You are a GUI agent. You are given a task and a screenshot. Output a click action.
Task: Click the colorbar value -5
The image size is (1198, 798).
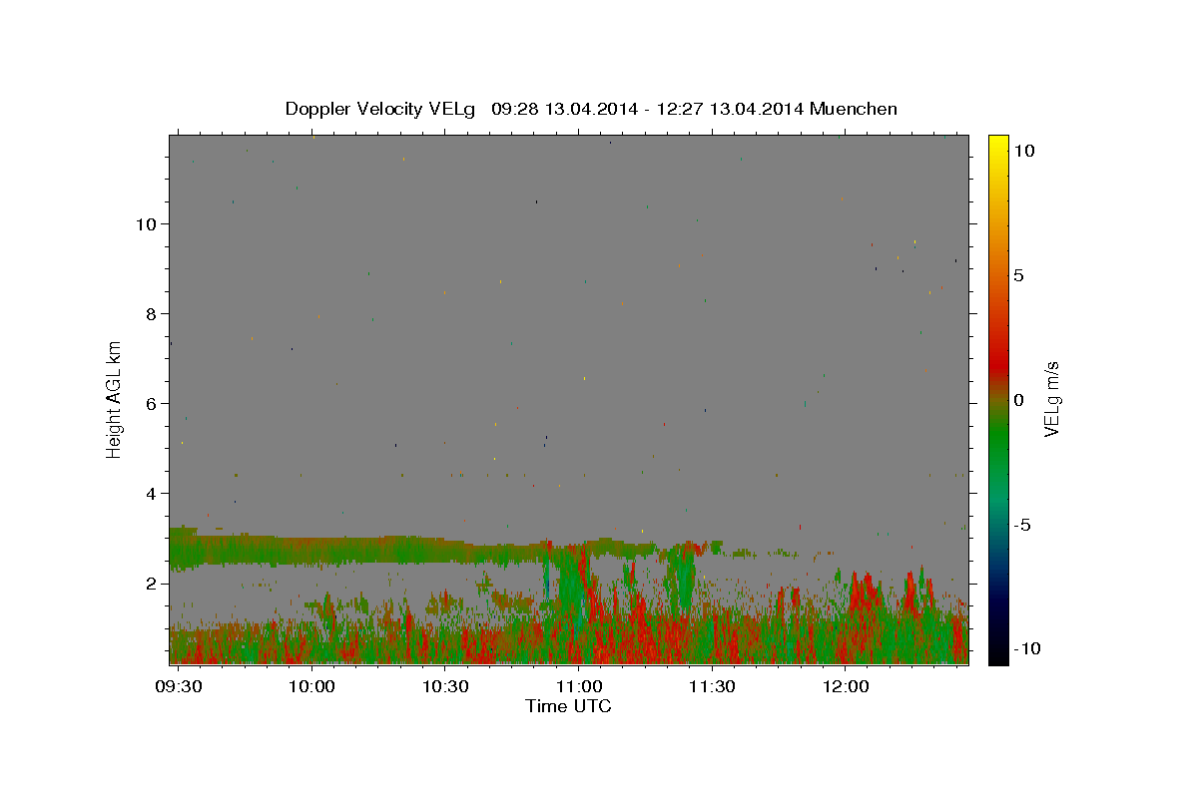[x=1022, y=525]
